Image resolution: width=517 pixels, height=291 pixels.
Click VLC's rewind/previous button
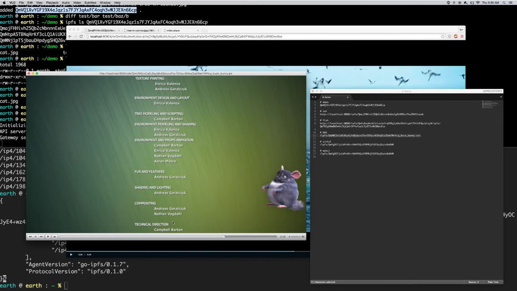(x=30, y=237)
